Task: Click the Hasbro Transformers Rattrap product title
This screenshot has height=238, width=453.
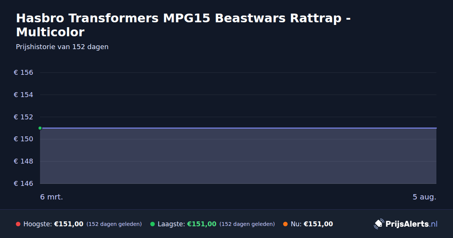Action: click(x=183, y=25)
